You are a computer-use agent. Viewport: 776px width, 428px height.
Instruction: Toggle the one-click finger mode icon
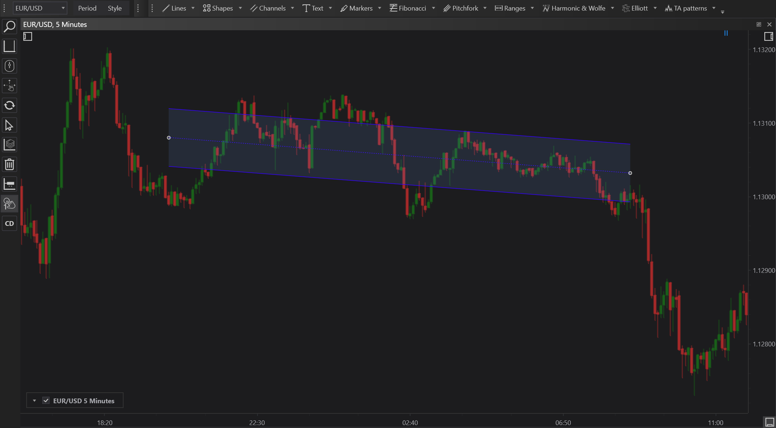pyautogui.click(x=9, y=204)
